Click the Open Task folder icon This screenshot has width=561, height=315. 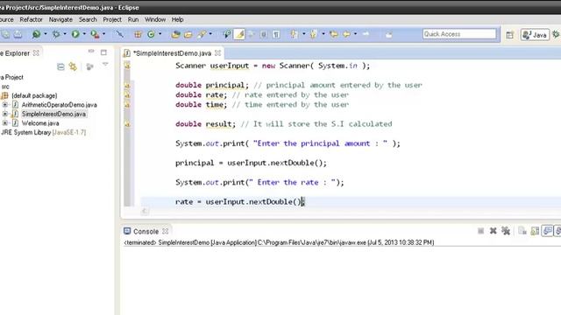[x=188, y=34]
